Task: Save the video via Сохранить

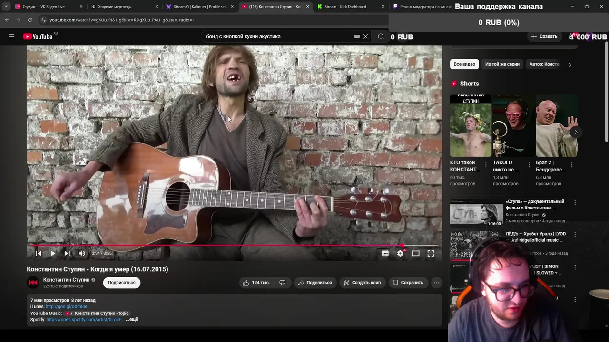Action: click(408, 283)
